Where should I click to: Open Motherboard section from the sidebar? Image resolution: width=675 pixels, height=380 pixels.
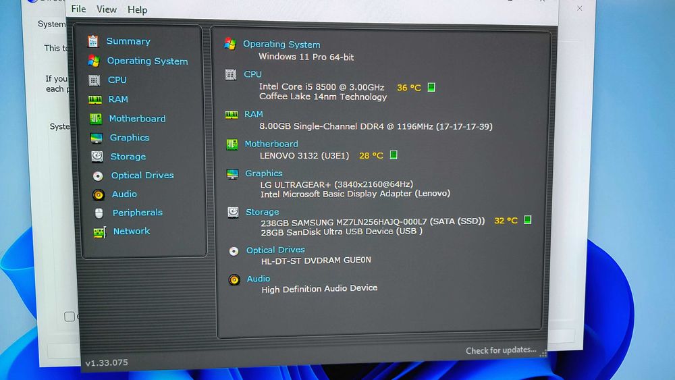[137, 118]
